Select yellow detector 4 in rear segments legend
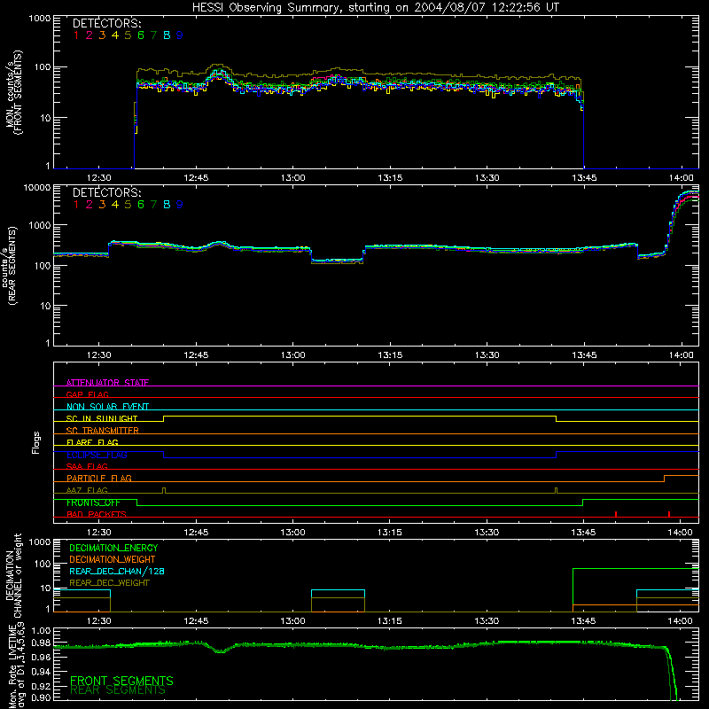The width and height of the screenshot is (709, 709). point(115,205)
